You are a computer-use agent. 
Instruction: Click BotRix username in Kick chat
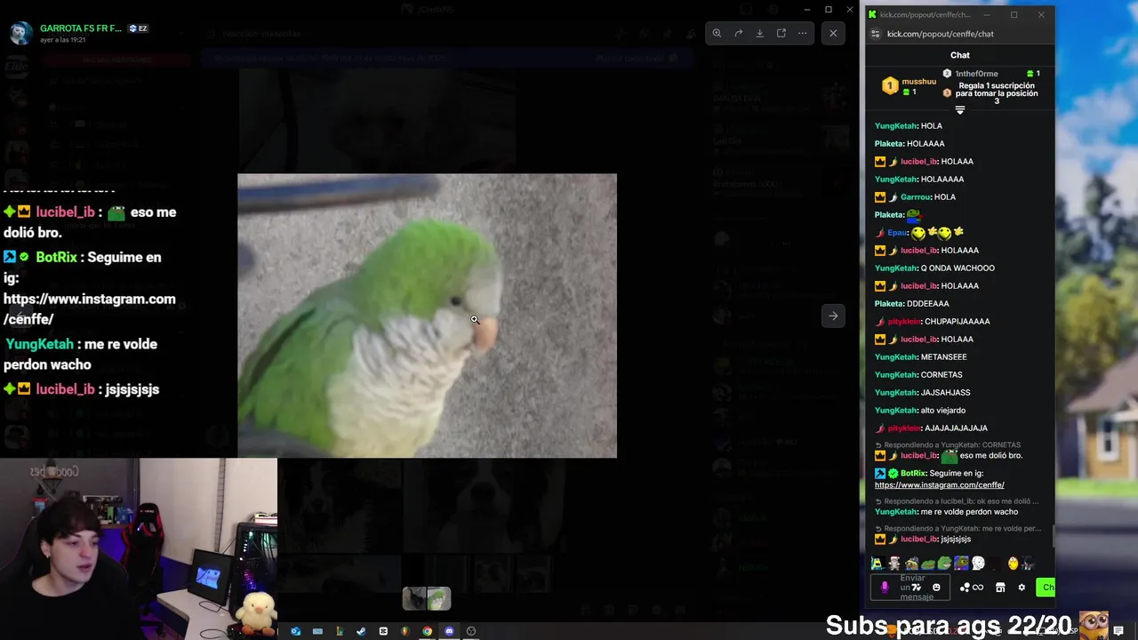pos(913,473)
